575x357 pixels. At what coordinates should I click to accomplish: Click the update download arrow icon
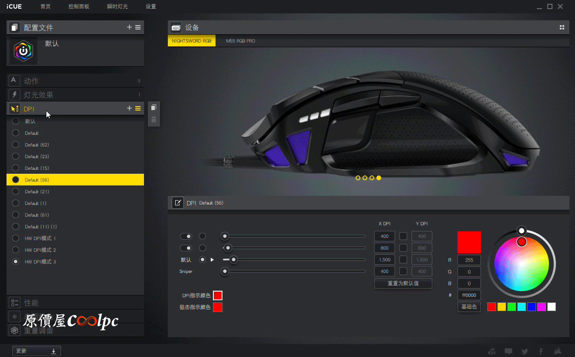[x=54, y=351]
